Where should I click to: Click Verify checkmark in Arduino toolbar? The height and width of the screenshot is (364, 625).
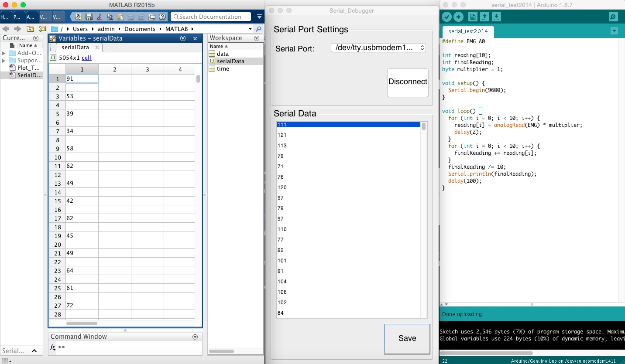[x=446, y=17]
